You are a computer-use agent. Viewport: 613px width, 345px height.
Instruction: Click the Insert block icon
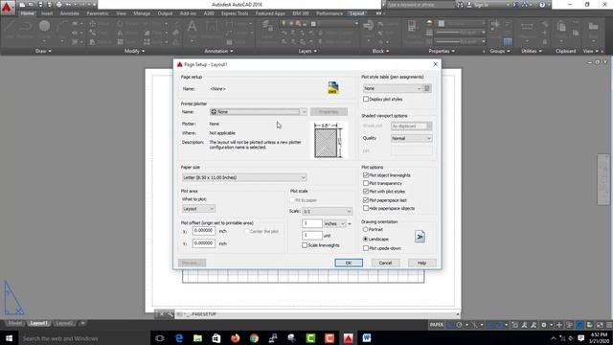click(368, 26)
